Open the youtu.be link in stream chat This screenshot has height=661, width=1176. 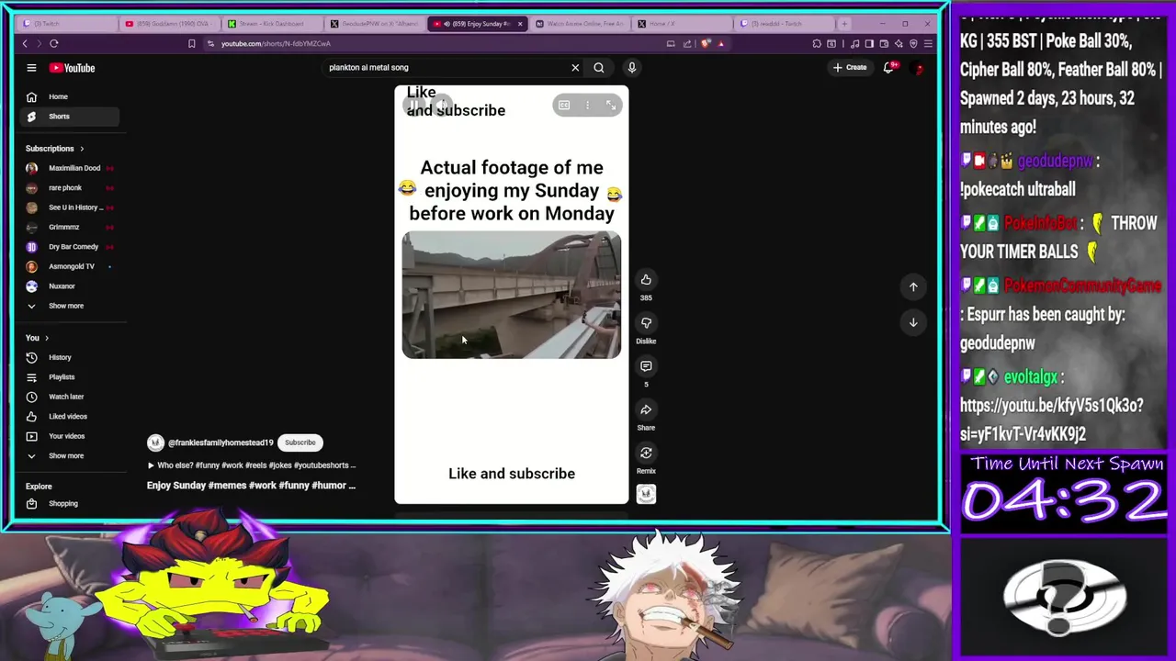[x=1052, y=420]
